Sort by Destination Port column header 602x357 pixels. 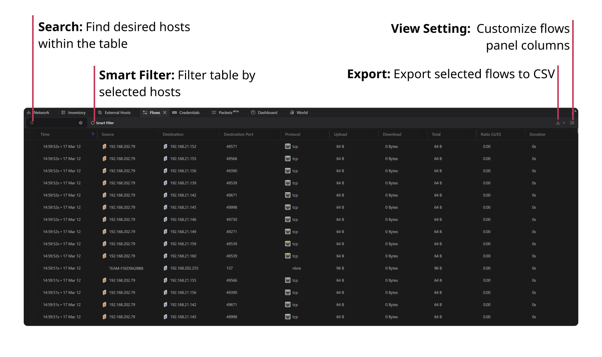tap(239, 134)
